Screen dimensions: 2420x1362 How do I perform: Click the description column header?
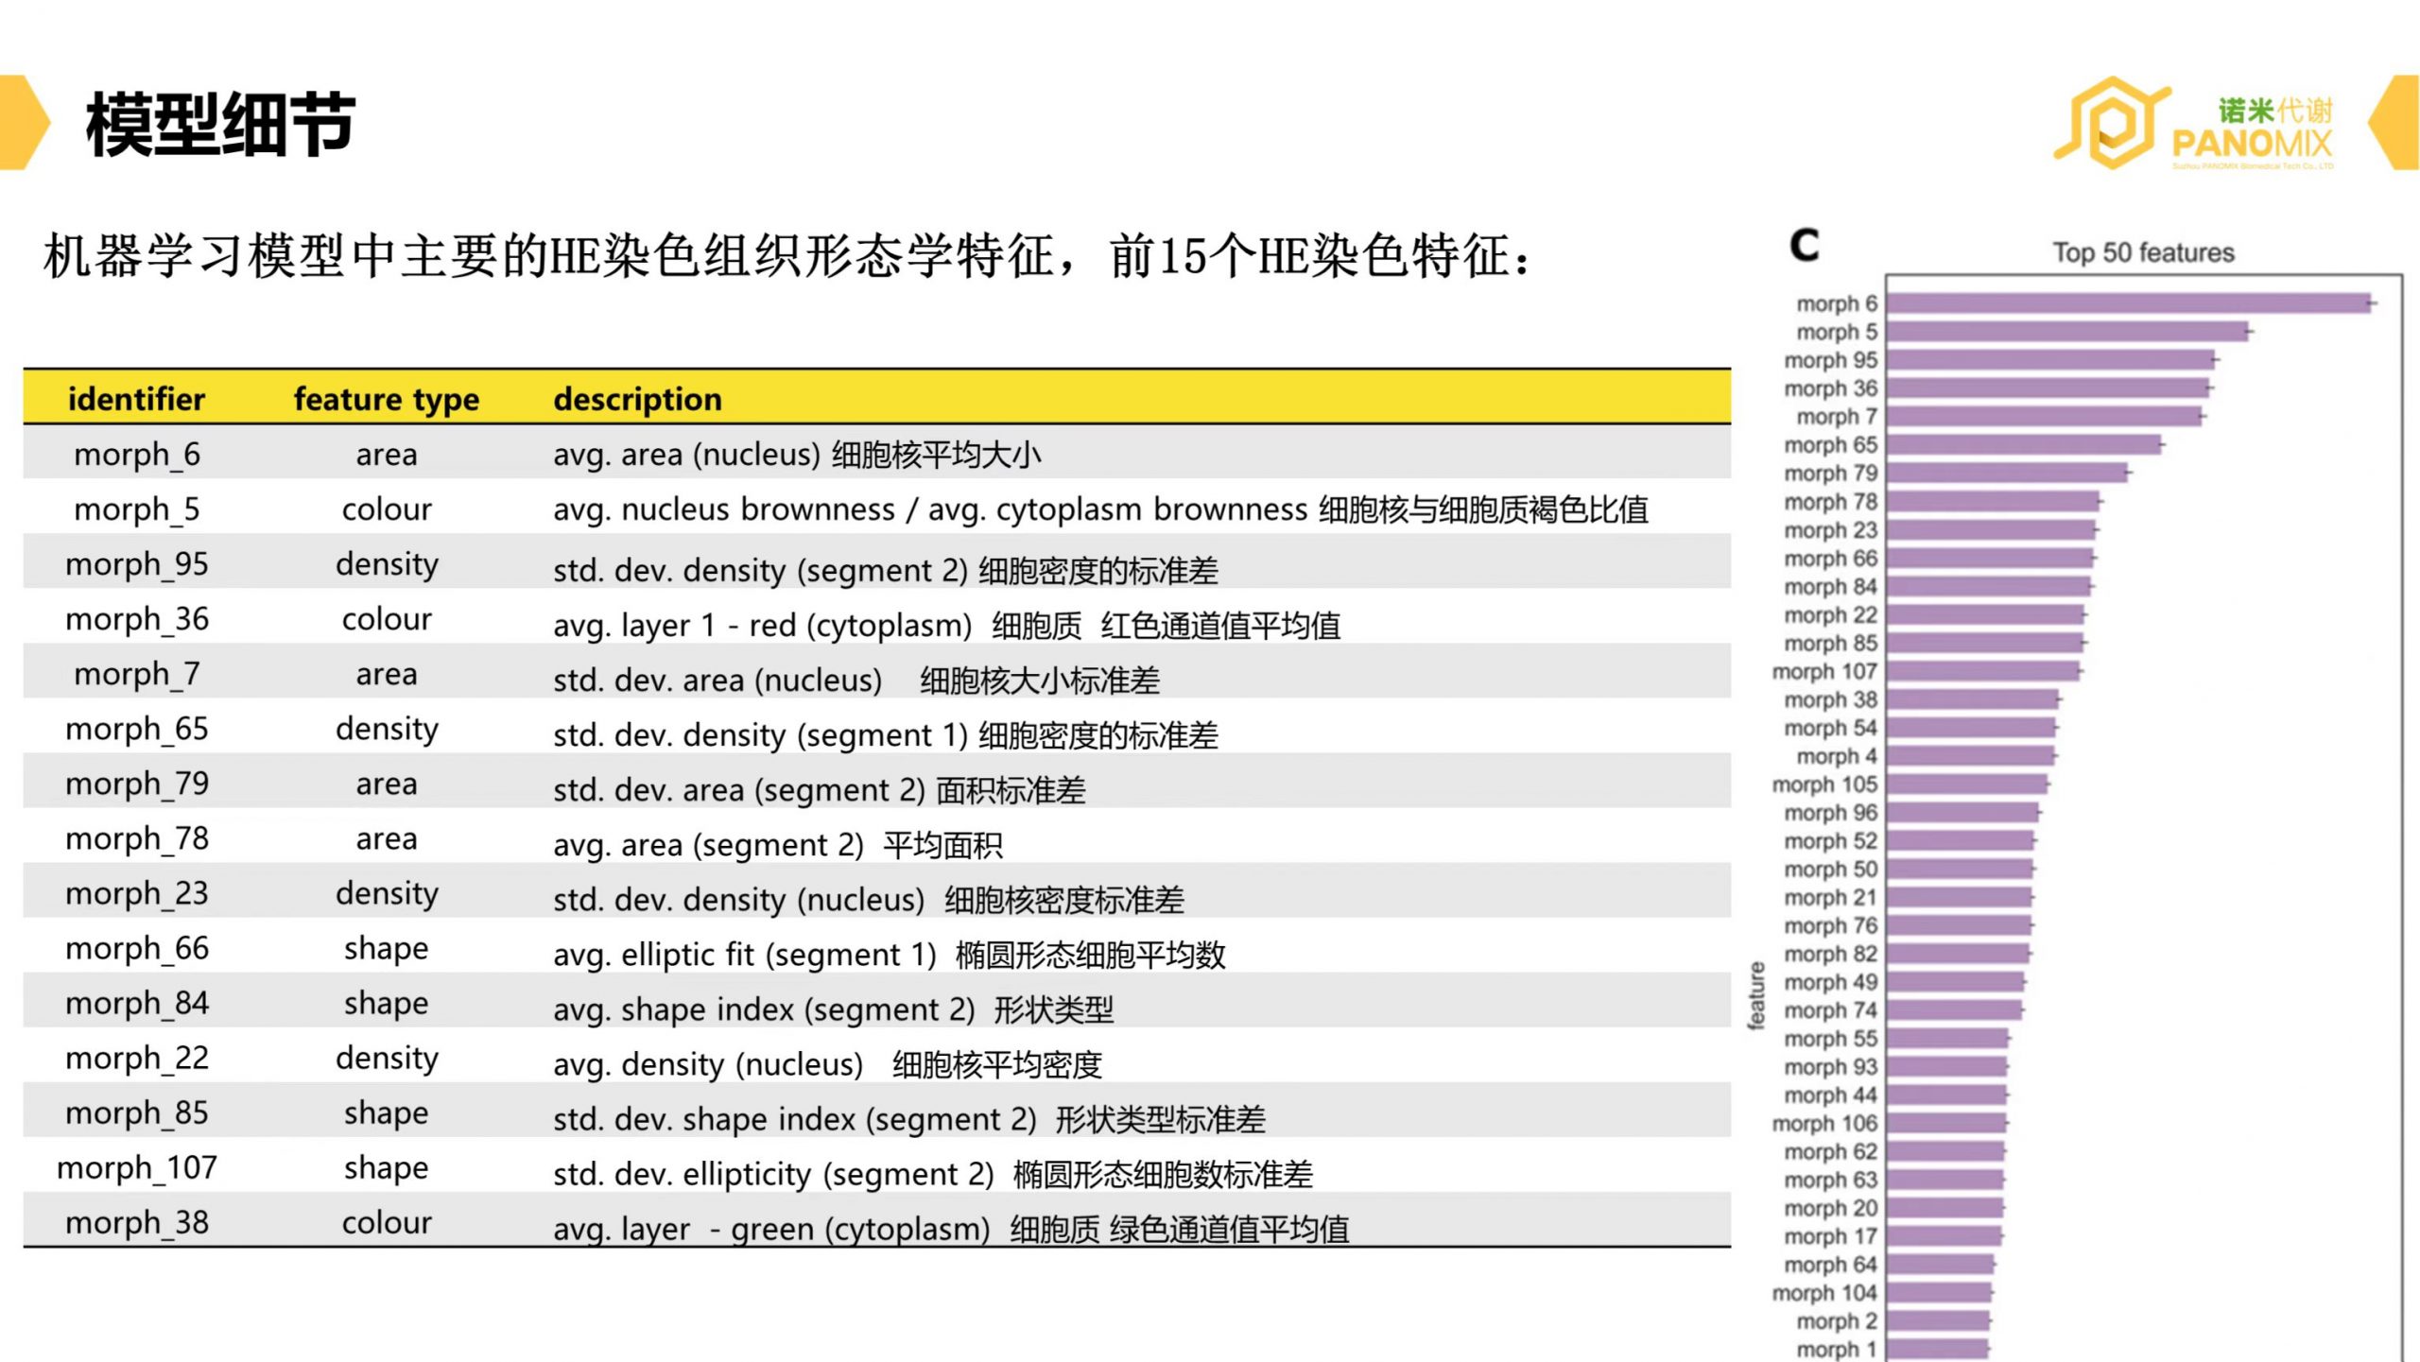click(x=637, y=399)
